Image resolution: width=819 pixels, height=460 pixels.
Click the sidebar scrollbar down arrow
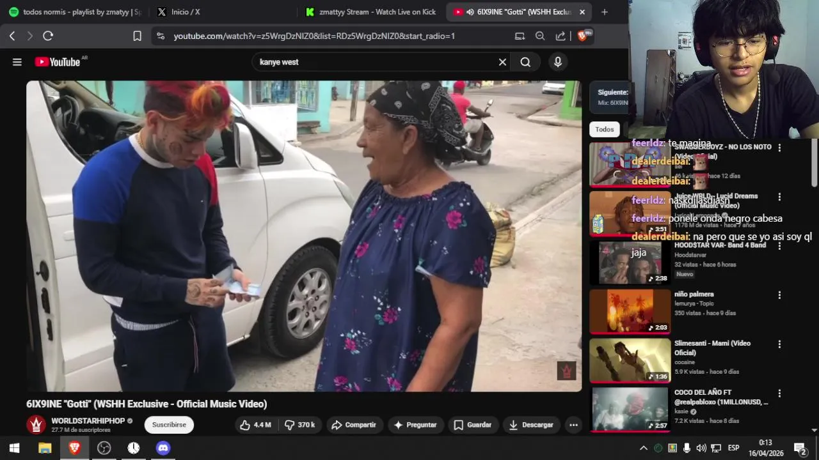(815, 431)
